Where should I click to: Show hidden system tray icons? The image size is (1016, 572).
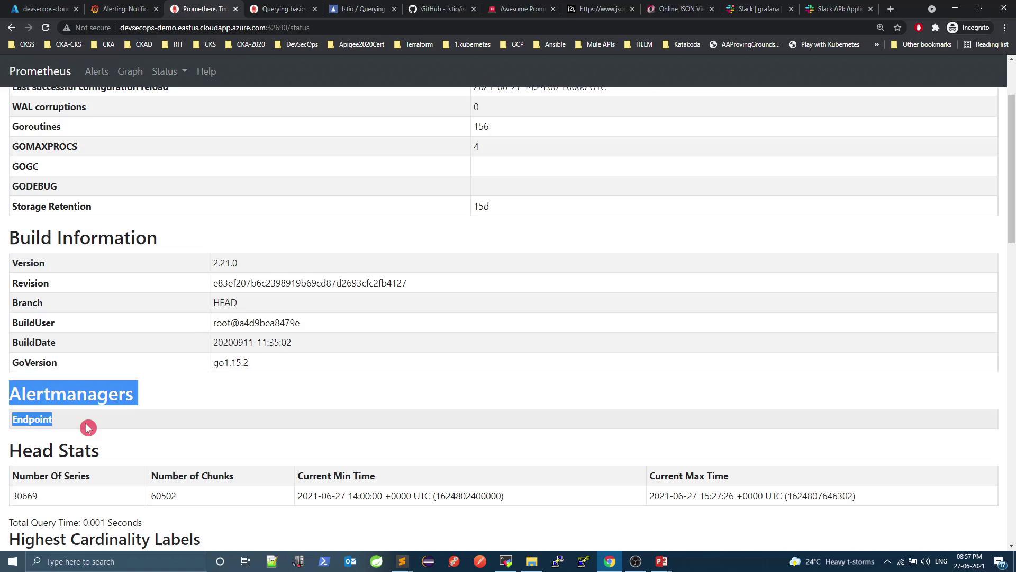click(x=887, y=561)
